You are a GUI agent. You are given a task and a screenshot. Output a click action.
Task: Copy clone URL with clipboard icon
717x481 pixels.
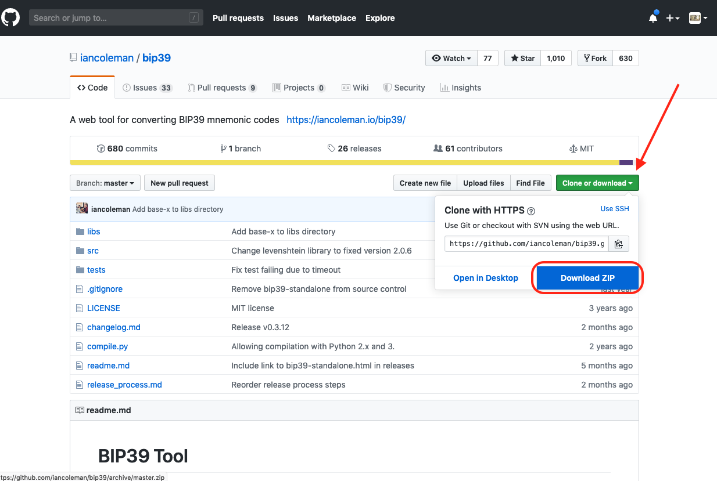pos(619,244)
